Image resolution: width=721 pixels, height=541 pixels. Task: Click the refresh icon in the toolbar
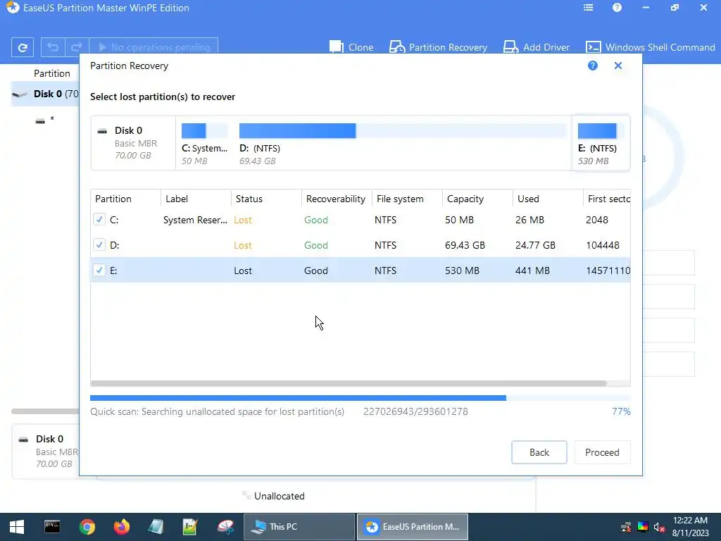(22, 47)
